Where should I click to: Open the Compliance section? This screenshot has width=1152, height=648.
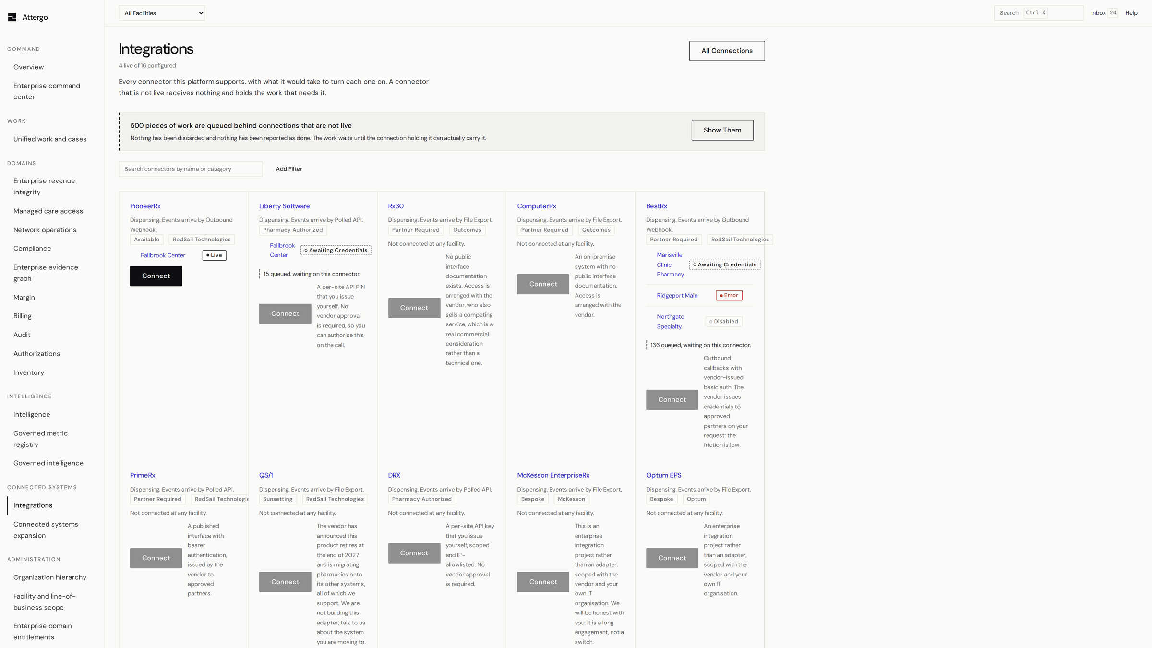[32, 249]
